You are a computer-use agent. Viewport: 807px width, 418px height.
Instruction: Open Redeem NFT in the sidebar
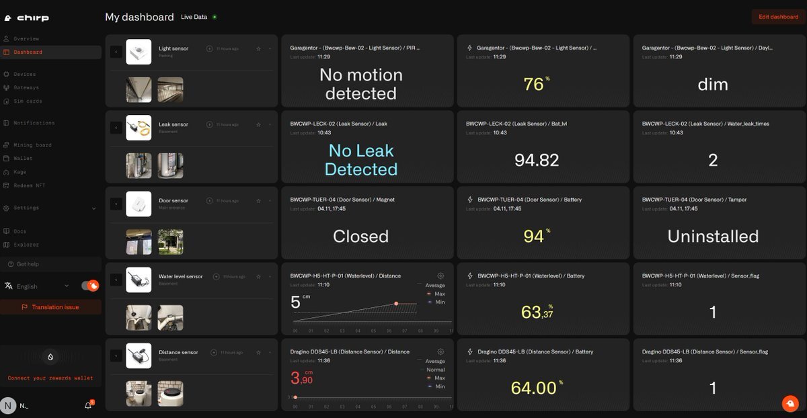[51, 185]
